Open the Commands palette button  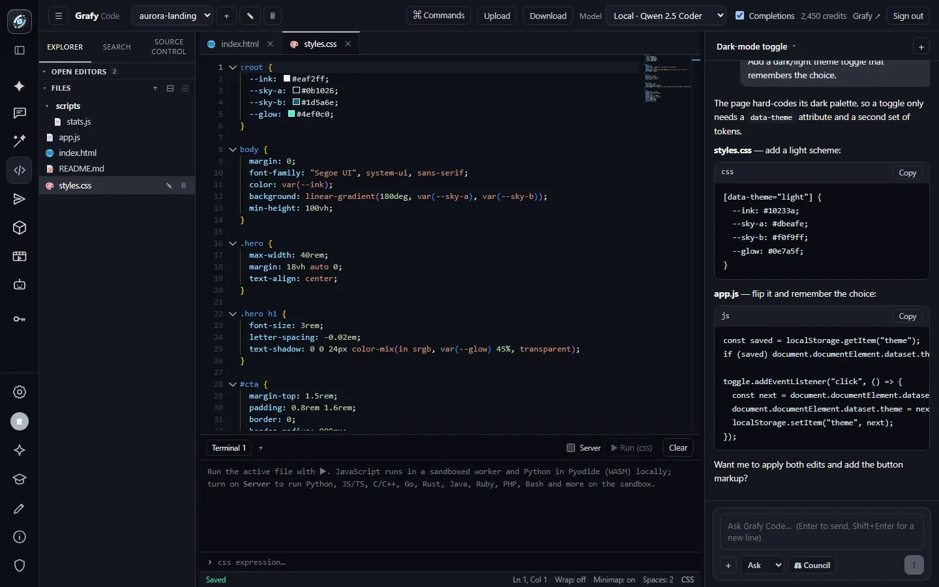point(439,16)
